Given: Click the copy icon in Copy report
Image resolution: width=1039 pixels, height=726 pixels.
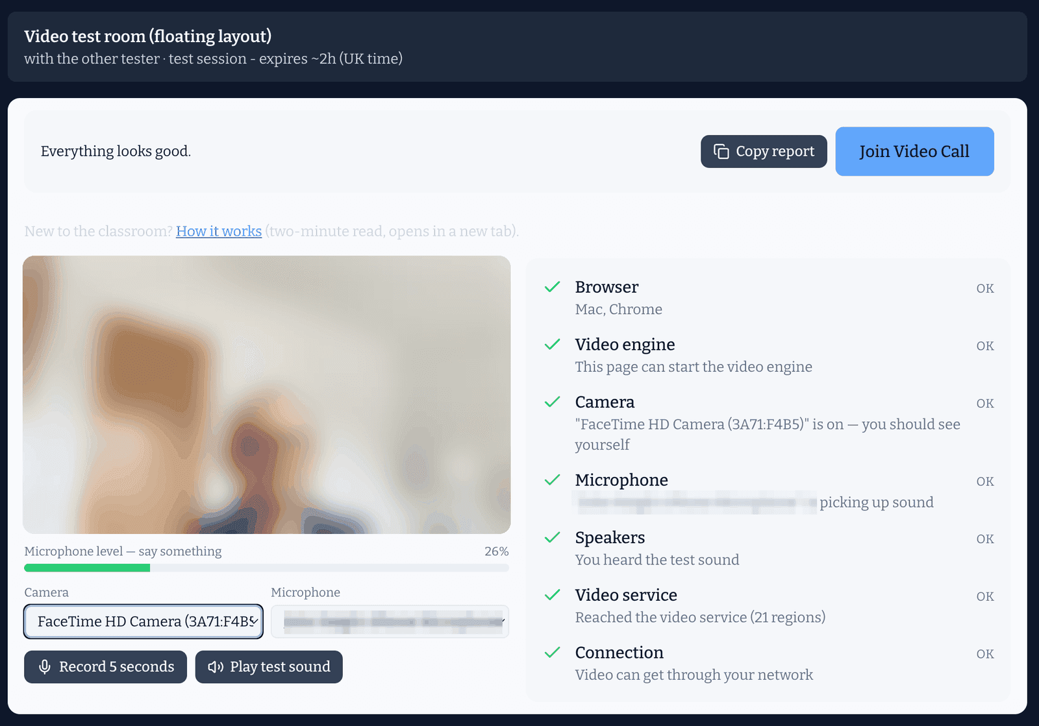Looking at the screenshot, I should [x=721, y=151].
